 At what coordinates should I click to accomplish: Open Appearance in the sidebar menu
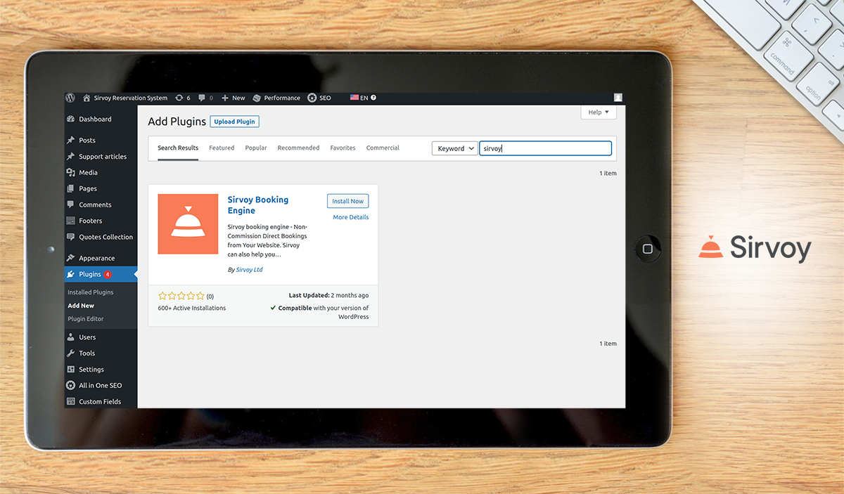pos(96,259)
